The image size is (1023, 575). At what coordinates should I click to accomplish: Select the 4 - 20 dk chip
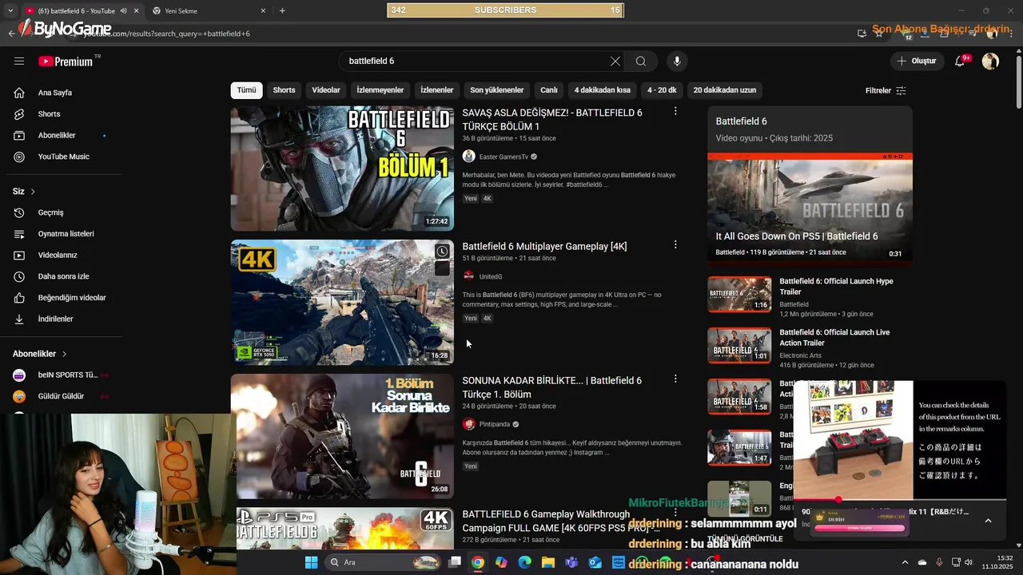pos(662,90)
